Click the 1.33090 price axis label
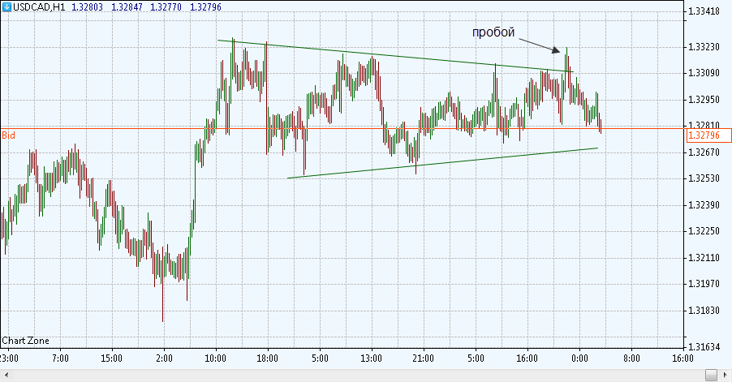 (x=704, y=73)
